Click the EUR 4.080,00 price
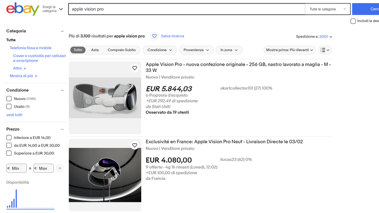The width and height of the screenshot is (379, 213). 169,160
